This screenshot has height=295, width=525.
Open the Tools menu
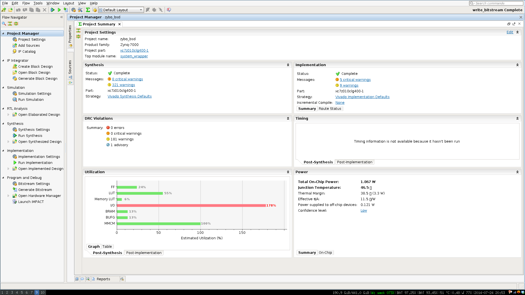pyautogui.click(x=38, y=3)
